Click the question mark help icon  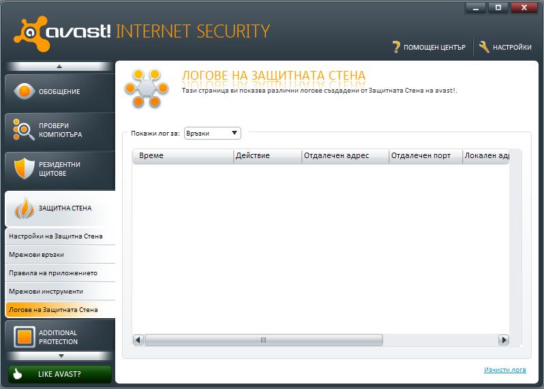(396, 47)
